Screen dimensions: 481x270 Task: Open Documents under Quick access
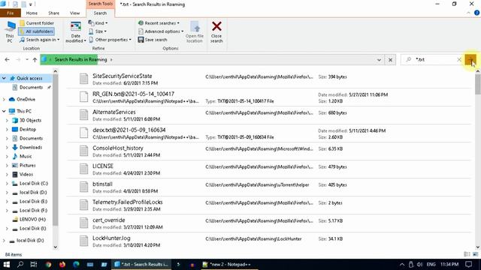(x=31, y=88)
